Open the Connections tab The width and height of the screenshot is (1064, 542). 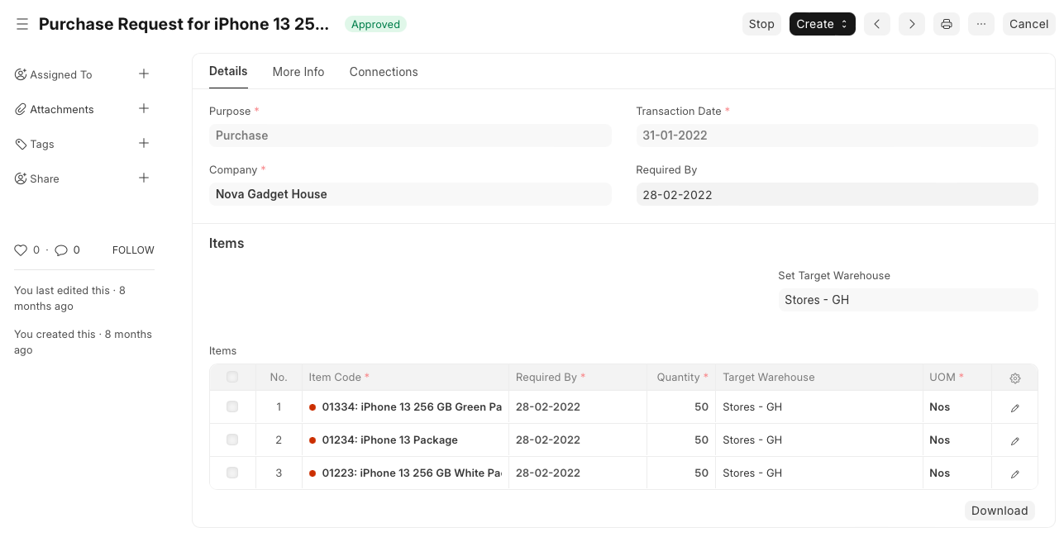384,72
